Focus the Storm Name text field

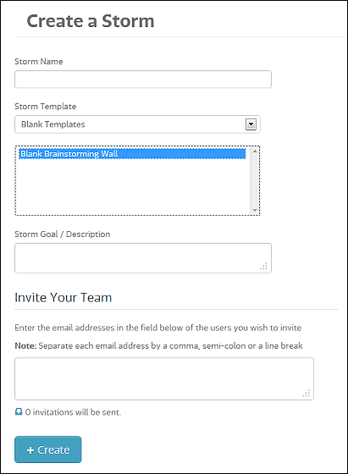[x=143, y=80]
